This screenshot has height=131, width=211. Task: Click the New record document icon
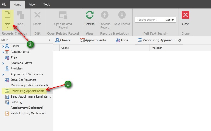pos(8,15)
